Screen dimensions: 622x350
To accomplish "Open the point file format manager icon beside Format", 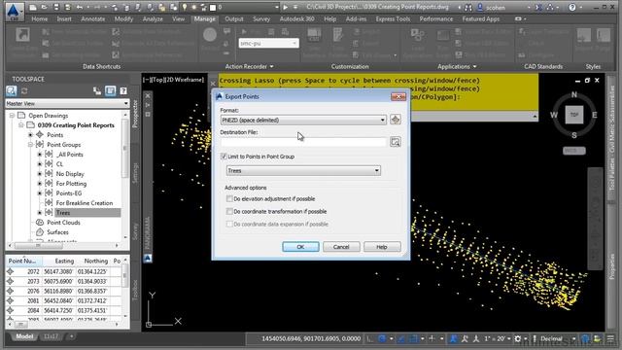I will pos(396,120).
